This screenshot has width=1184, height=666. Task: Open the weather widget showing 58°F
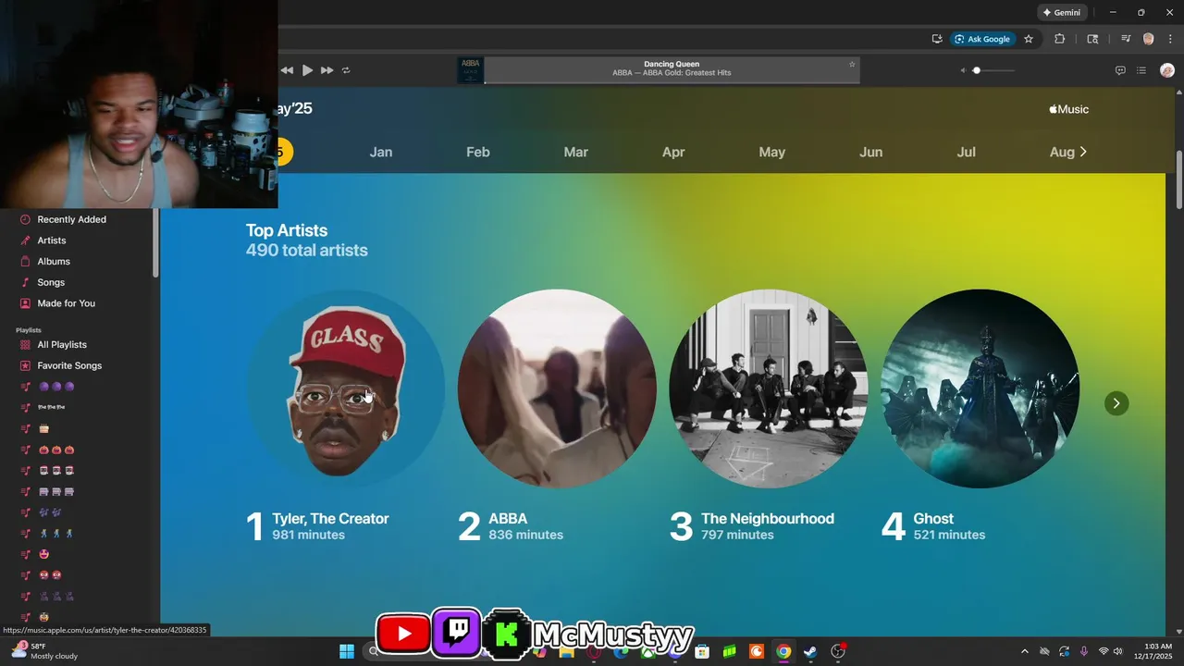click(44, 651)
